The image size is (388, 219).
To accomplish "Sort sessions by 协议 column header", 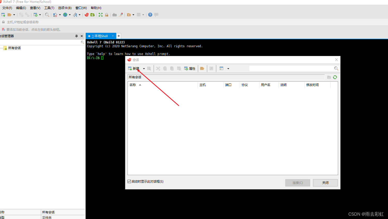I will 250,85.
